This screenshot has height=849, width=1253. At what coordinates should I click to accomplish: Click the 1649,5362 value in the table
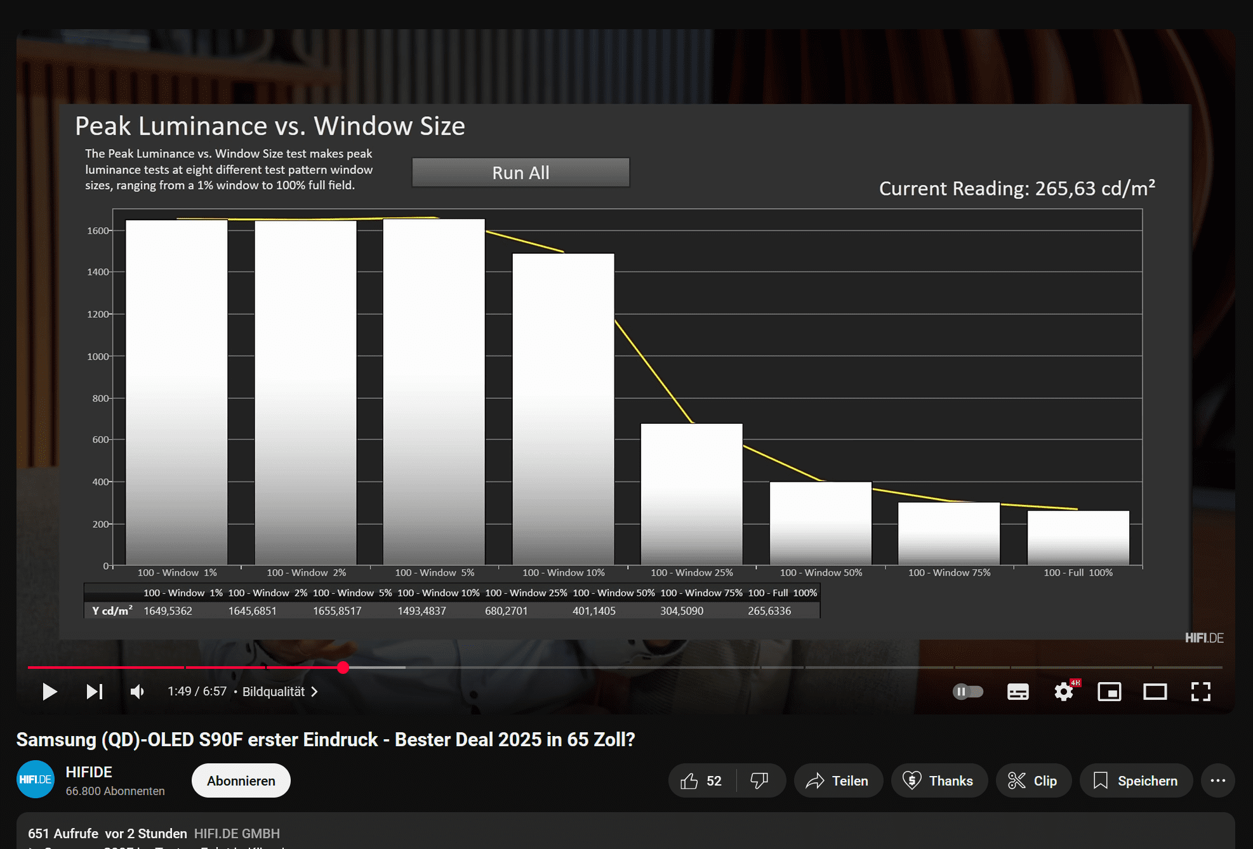point(168,611)
